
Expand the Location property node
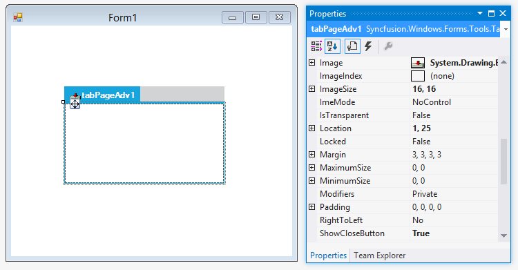tap(312, 128)
